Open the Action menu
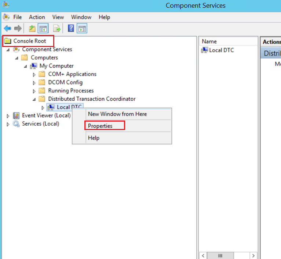The height and width of the screenshot is (259, 281). click(37, 17)
